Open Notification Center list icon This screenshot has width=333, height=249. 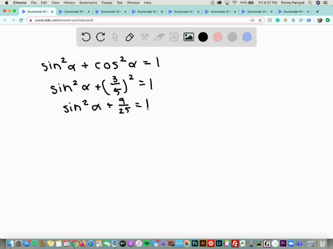pos(325,3)
